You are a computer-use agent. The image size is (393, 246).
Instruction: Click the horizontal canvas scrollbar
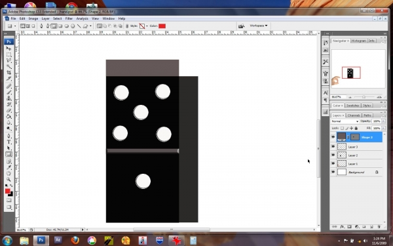(172, 230)
